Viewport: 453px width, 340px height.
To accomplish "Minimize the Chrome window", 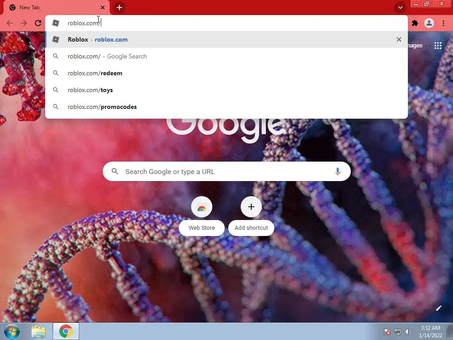I will [x=416, y=4].
